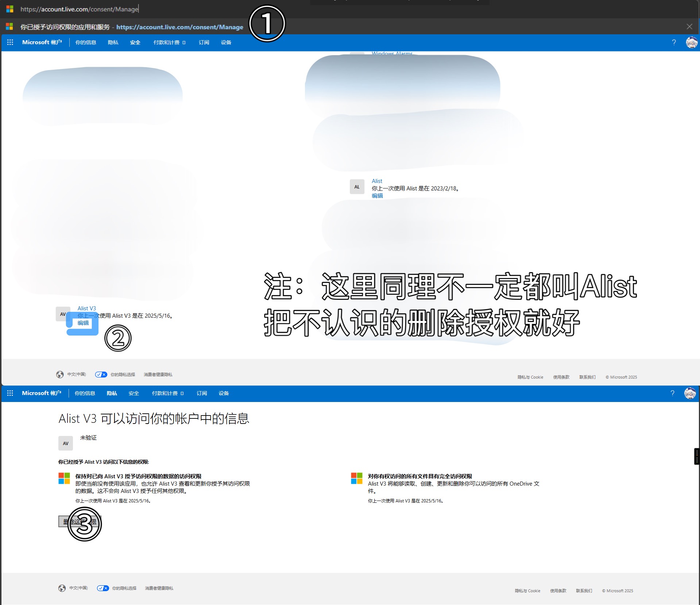Open the 安全 tab in the upper header

[135, 42]
